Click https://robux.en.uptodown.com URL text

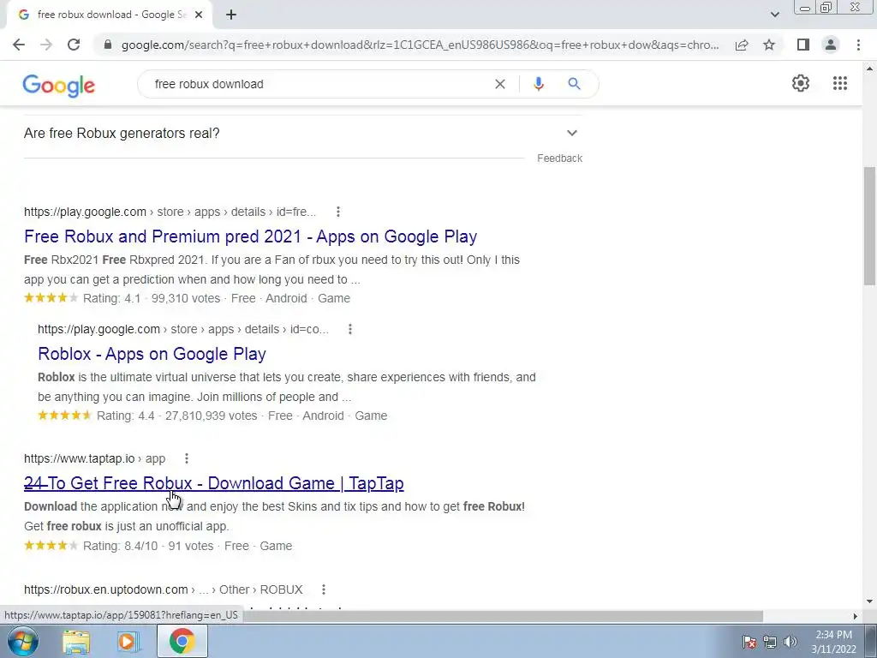pos(164,589)
